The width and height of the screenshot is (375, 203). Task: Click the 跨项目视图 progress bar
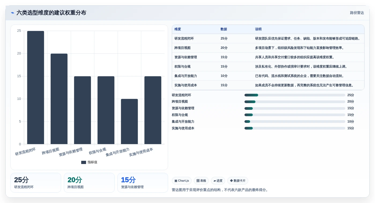(x=295, y=102)
